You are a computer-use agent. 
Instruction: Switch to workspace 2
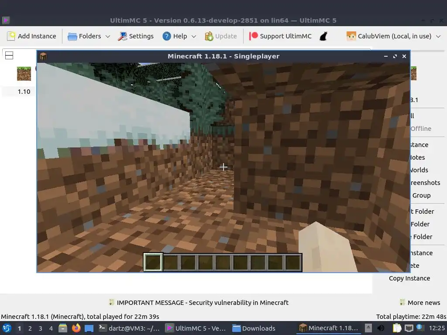click(x=30, y=328)
